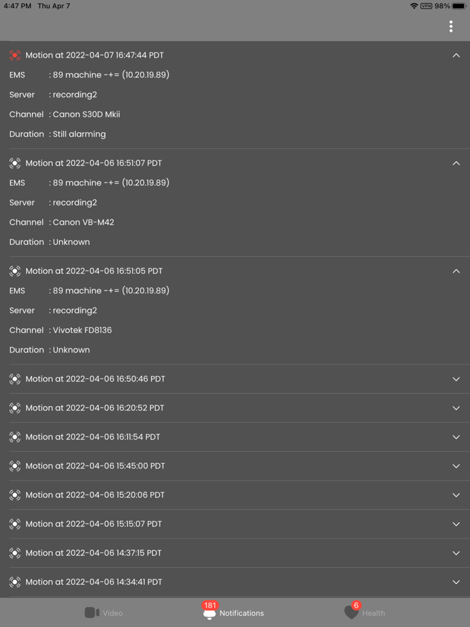Tap the Video camera icon
This screenshot has height=627, width=470.
92,612
